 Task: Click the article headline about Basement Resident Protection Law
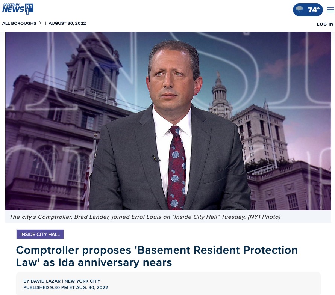coord(157,256)
